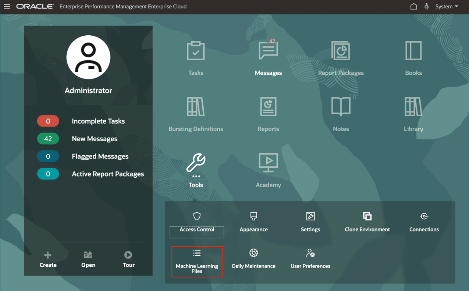Viewport: 469px width, 291px height.
Task: Collapse the Tools wrench cluster
Action: tap(196, 163)
